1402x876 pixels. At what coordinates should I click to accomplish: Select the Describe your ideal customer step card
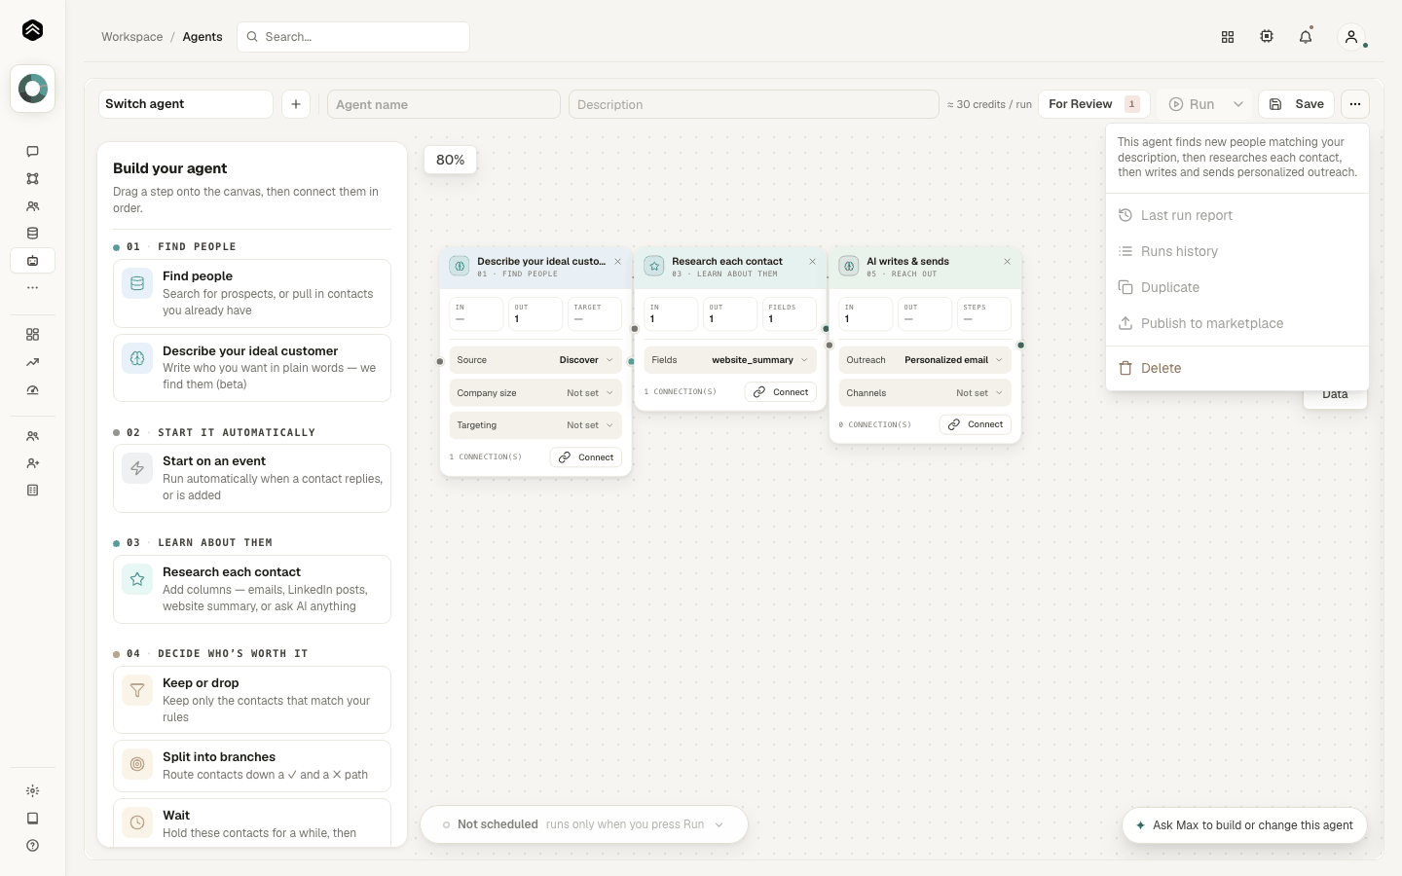tap(252, 368)
